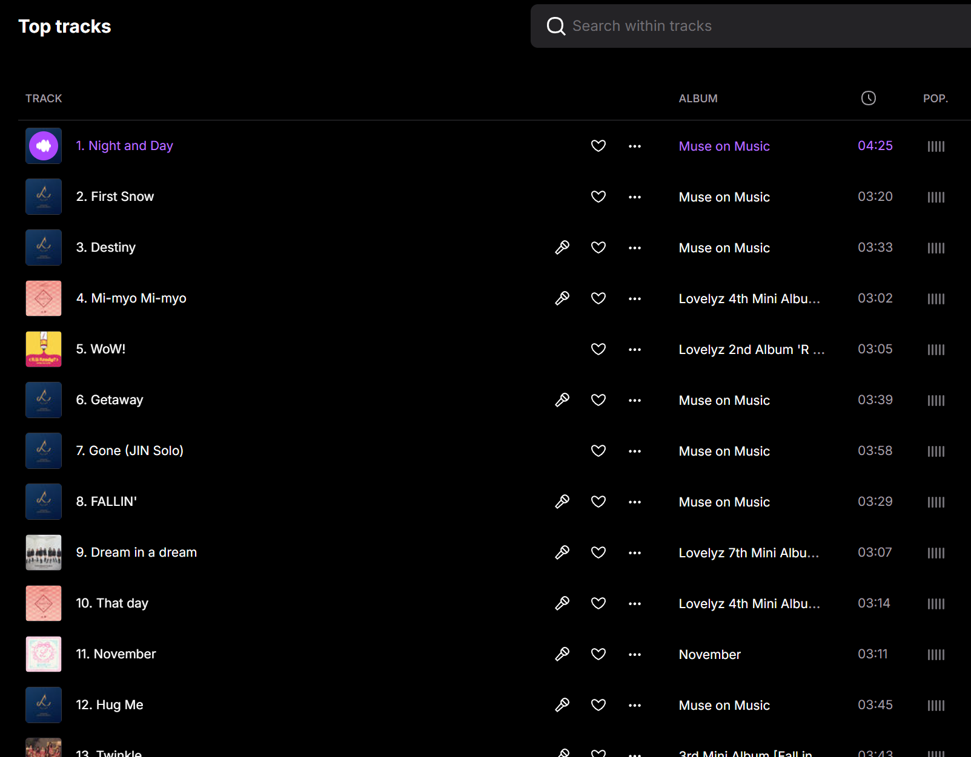The width and height of the screenshot is (971, 757).
Task: Show more options for Dream in a dream
Action: click(x=635, y=553)
